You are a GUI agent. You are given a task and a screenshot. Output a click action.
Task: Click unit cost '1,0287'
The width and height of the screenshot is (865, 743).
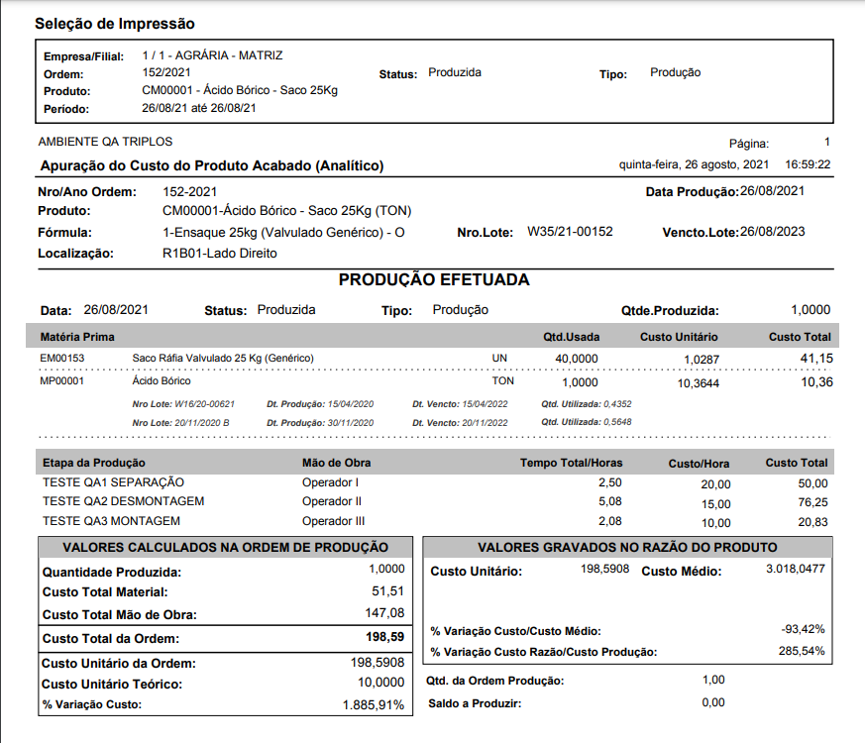pyautogui.click(x=702, y=360)
